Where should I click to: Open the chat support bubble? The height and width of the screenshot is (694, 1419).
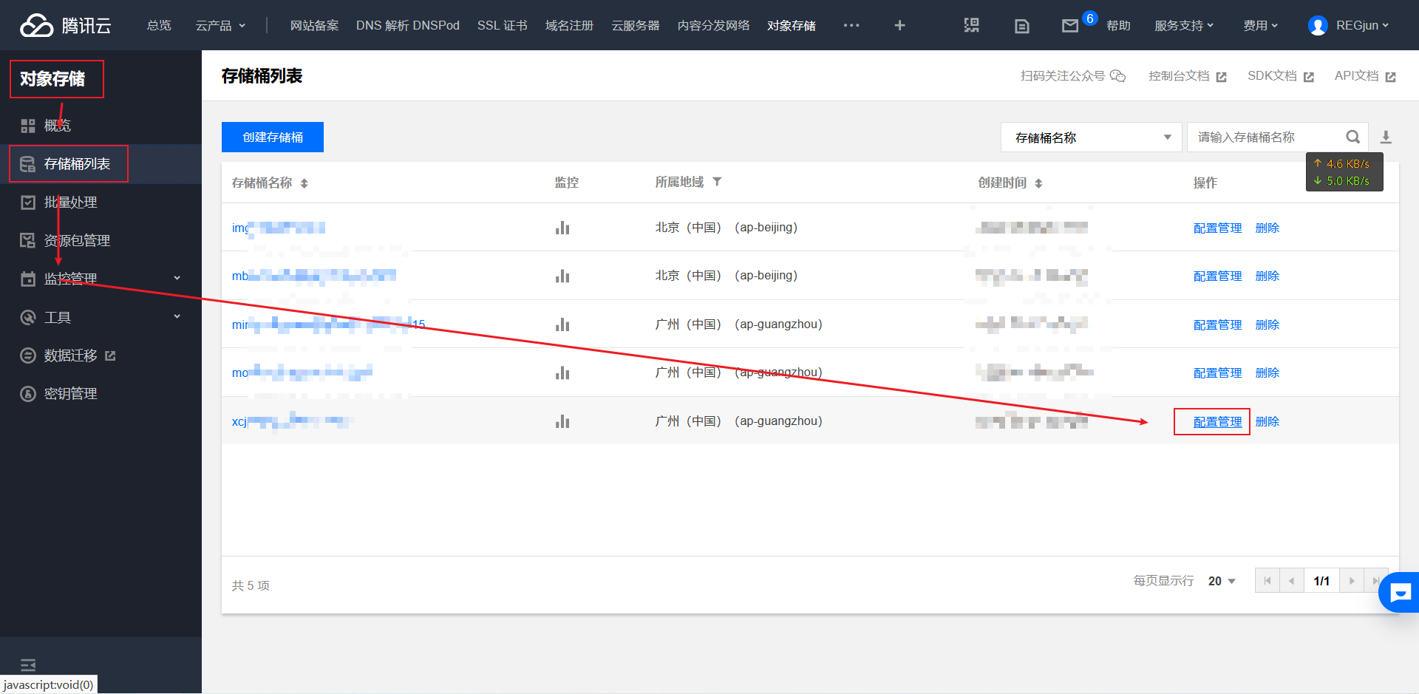click(1400, 592)
